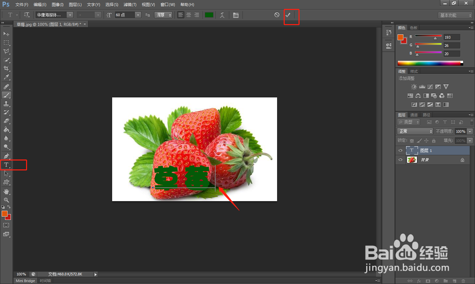The width and height of the screenshot is (475, 284).
Task: Select the Path Selection tool
Action: point(6,173)
